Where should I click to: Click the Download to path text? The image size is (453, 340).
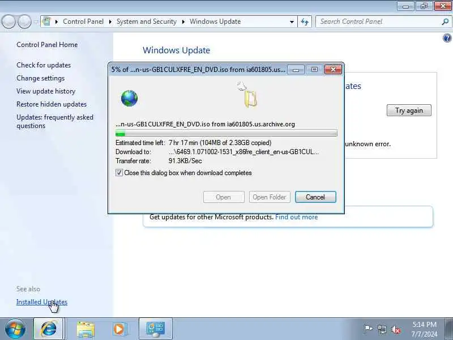pyautogui.click(x=243, y=152)
